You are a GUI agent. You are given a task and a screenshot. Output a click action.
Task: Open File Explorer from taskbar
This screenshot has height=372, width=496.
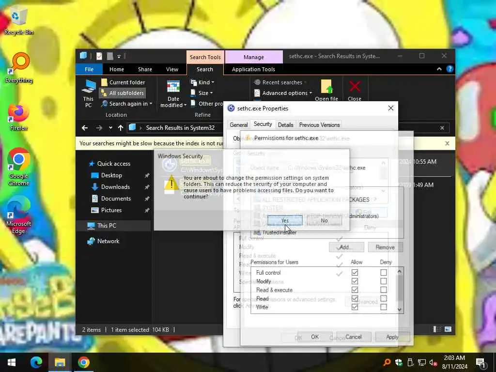(60, 362)
